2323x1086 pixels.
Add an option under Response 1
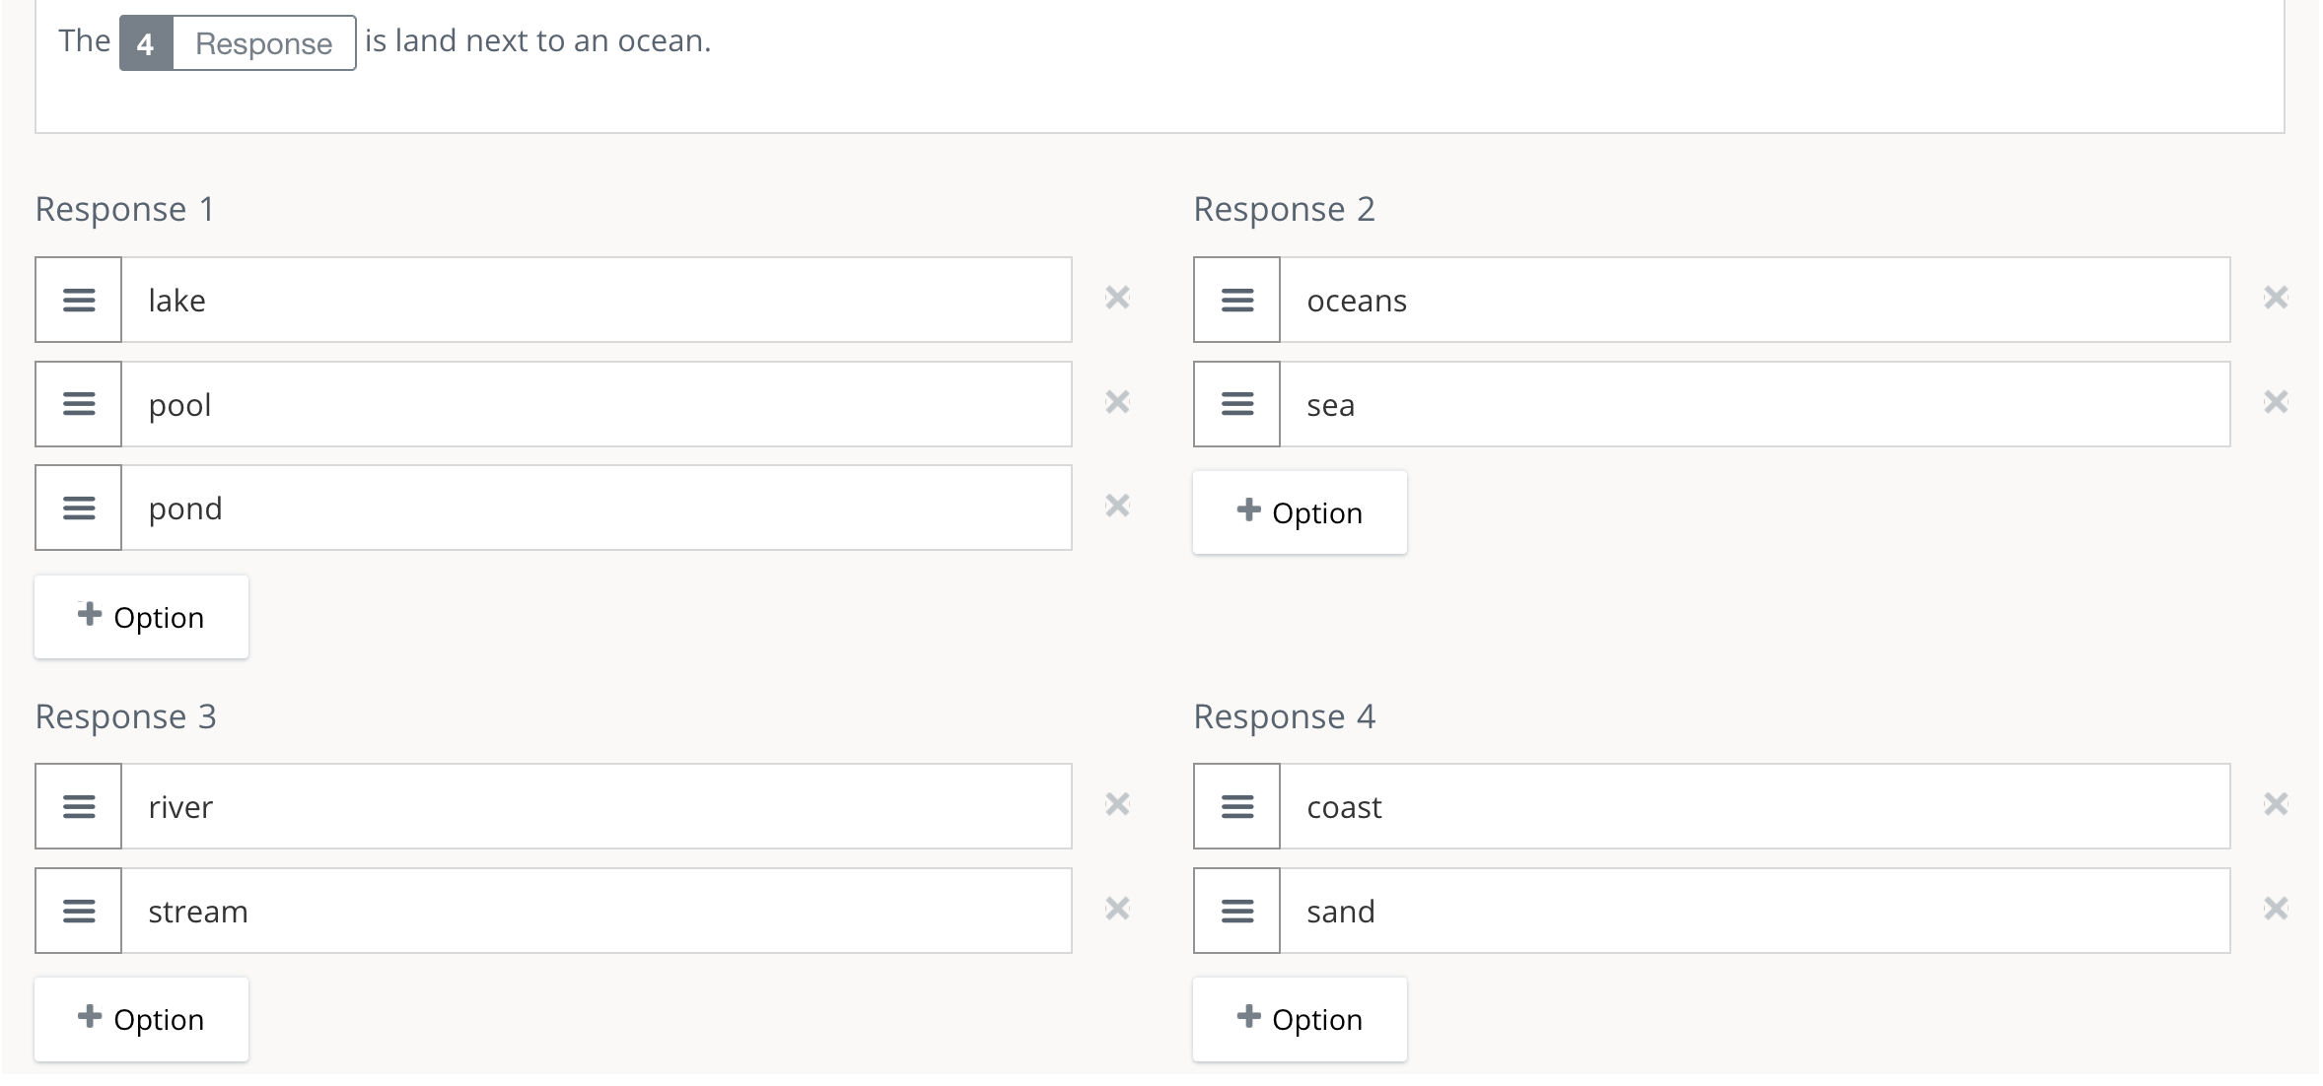(x=141, y=616)
